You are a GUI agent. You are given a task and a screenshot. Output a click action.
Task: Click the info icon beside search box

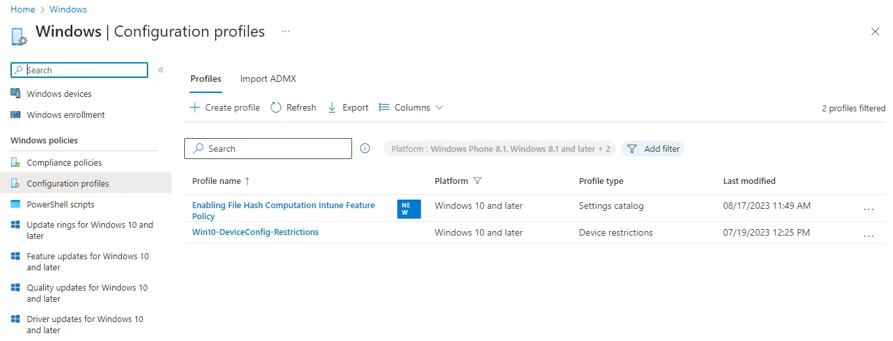click(x=365, y=149)
